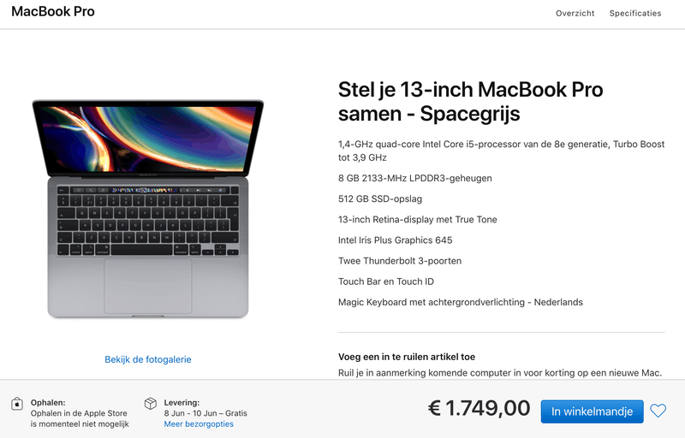685x438 pixels.
Task: Click the MacBook Pro page title
Action: point(53,12)
